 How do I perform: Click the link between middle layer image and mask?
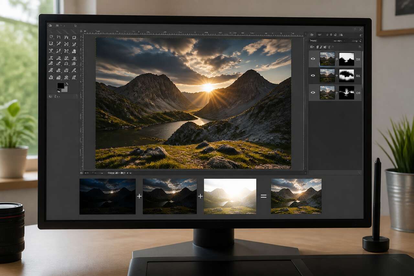pos(337,75)
